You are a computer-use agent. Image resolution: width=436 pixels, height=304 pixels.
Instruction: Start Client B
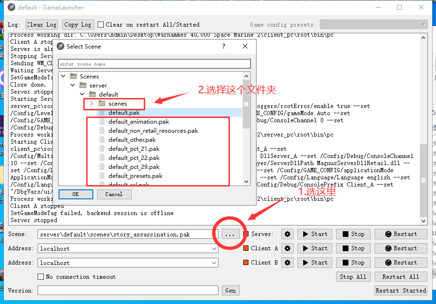click(315, 263)
